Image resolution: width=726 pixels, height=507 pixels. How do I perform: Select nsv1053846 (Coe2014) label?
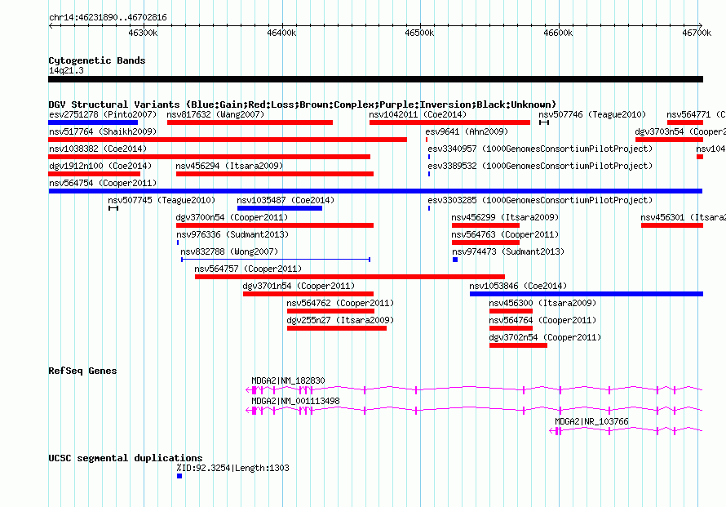click(518, 286)
